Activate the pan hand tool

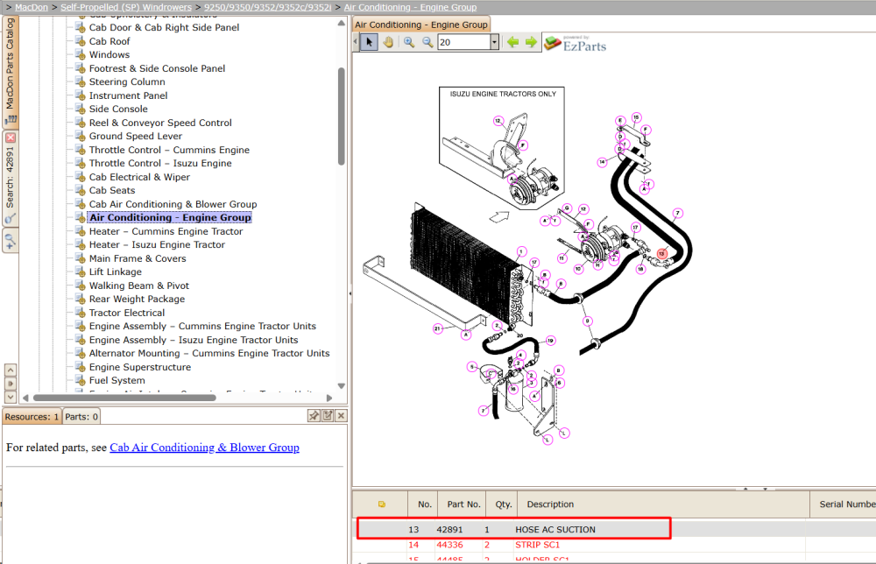coord(388,42)
